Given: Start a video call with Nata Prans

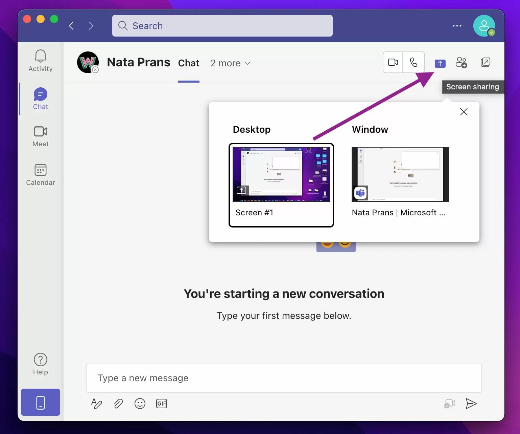Looking at the screenshot, I should coord(393,62).
